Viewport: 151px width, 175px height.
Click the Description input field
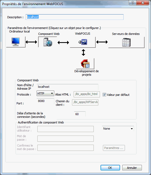[x=74, y=17]
